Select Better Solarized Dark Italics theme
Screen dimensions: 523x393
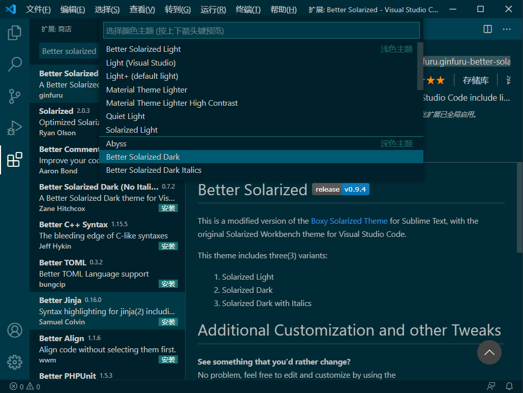coord(261,170)
